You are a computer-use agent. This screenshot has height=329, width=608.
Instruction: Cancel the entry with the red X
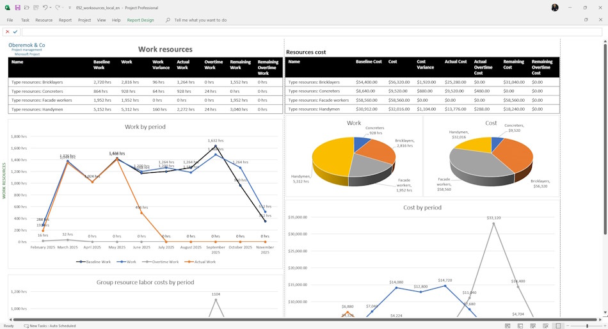click(x=8, y=32)
